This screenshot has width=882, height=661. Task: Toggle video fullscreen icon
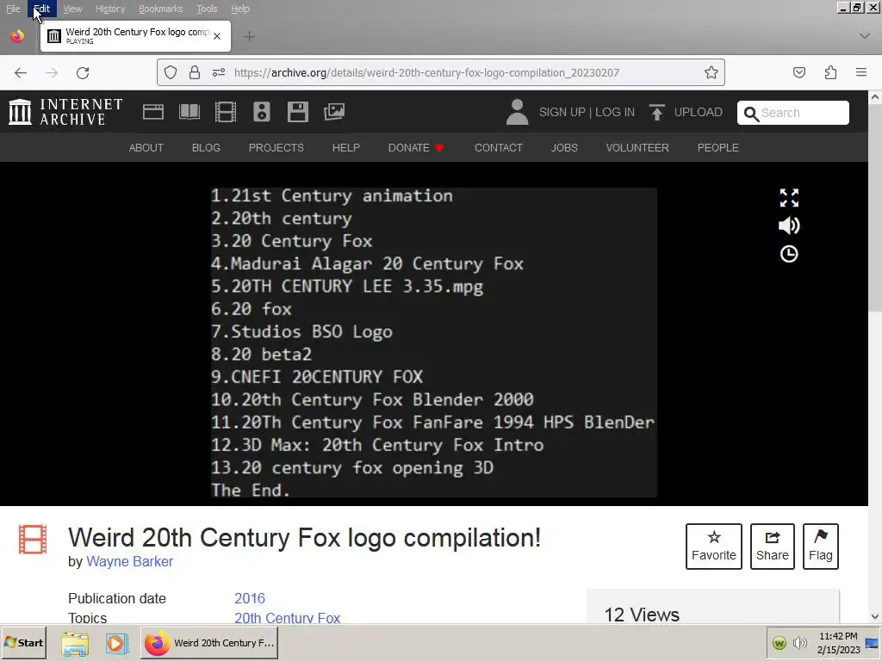pyautogui.click(x=789, y=198)
